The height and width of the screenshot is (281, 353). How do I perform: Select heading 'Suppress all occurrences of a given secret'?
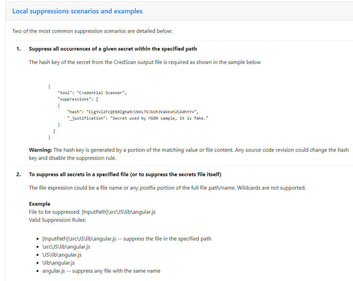pos(113,49)
